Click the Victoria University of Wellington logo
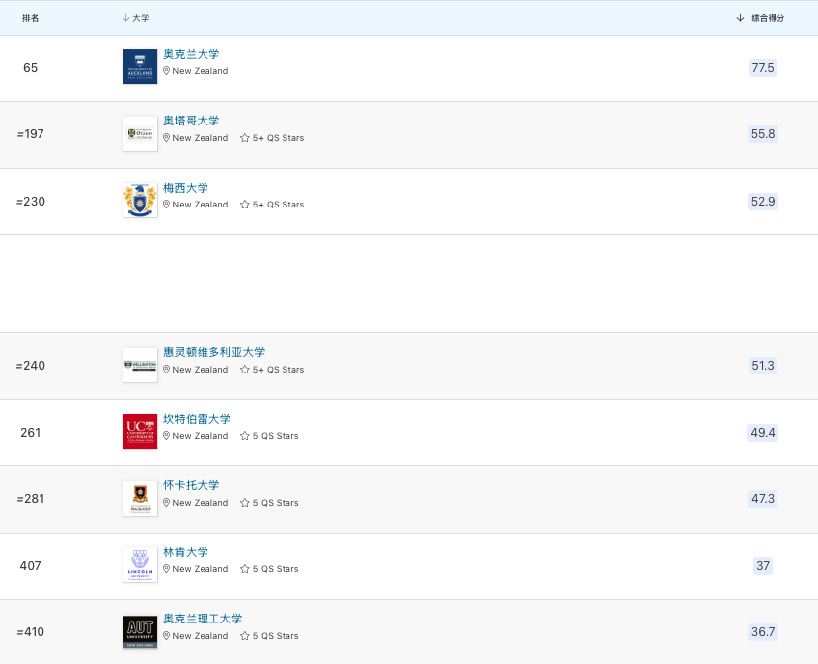Image resolution: width=818 pixels, height=664 pixels. 139,365
